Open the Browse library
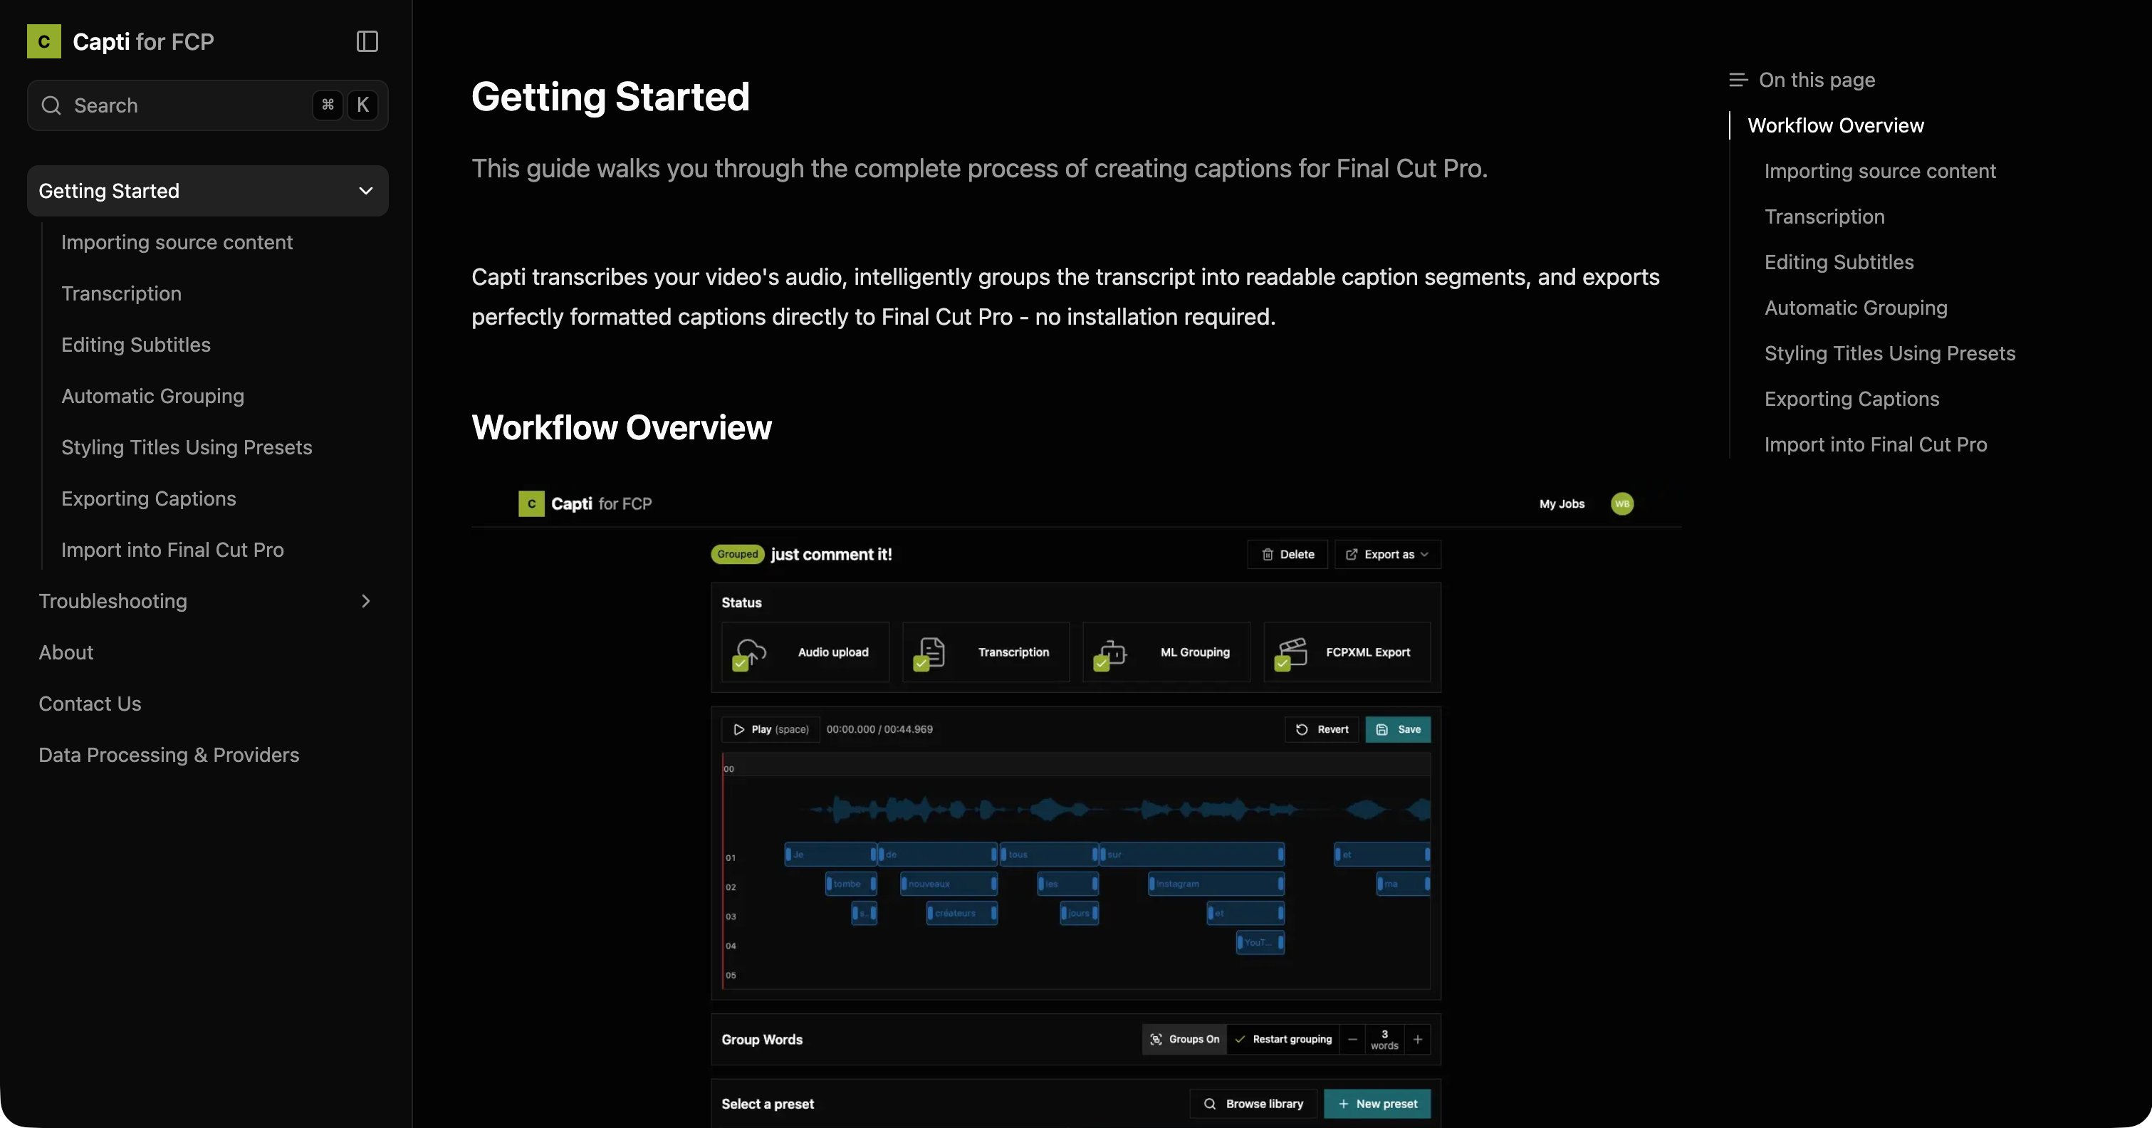Image resolution: width=2152 pixels, height=1128 pixels. 1253,1103
